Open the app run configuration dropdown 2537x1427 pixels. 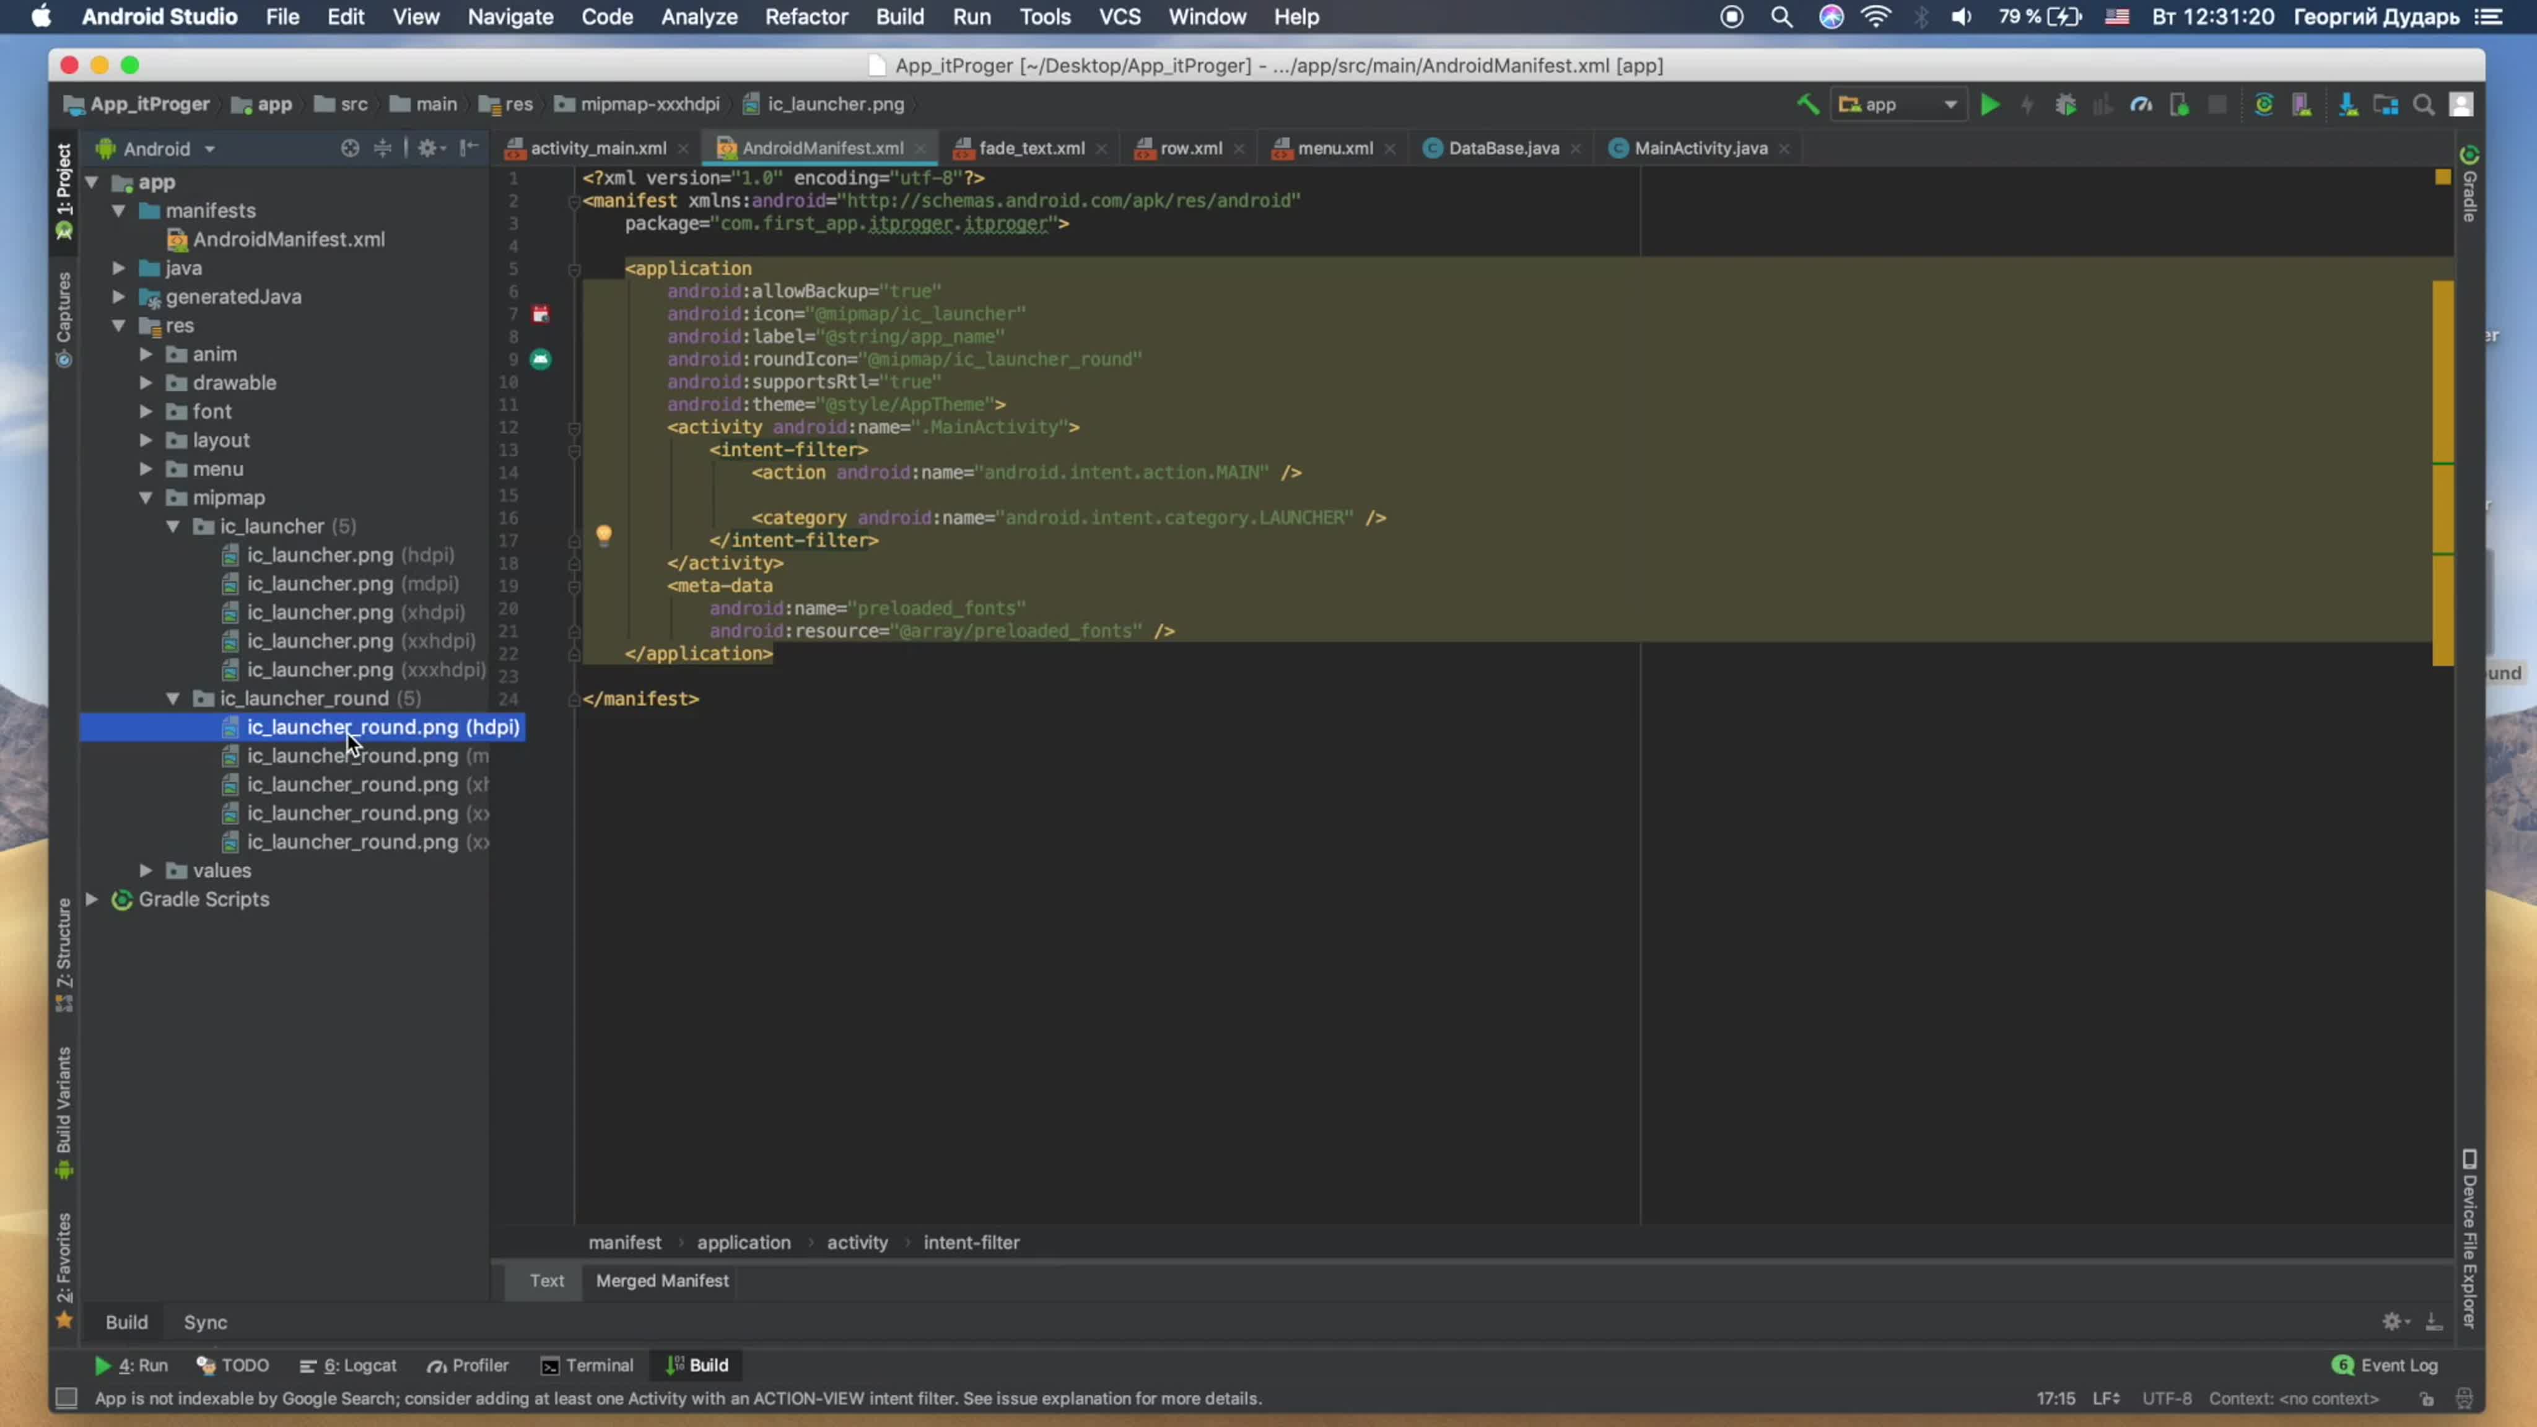(x=1898, y=105)
